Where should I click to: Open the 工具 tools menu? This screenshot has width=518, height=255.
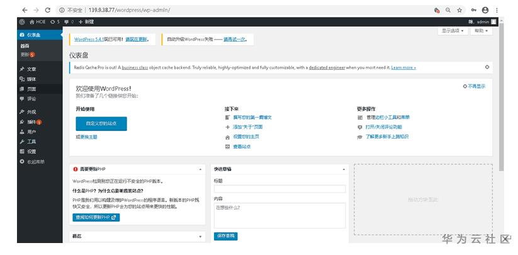(x=40, y=142)
